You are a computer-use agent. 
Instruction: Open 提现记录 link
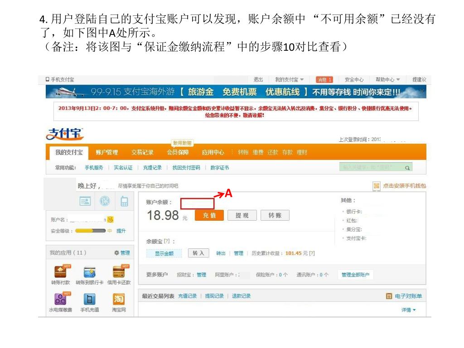(x=214, y=296)
